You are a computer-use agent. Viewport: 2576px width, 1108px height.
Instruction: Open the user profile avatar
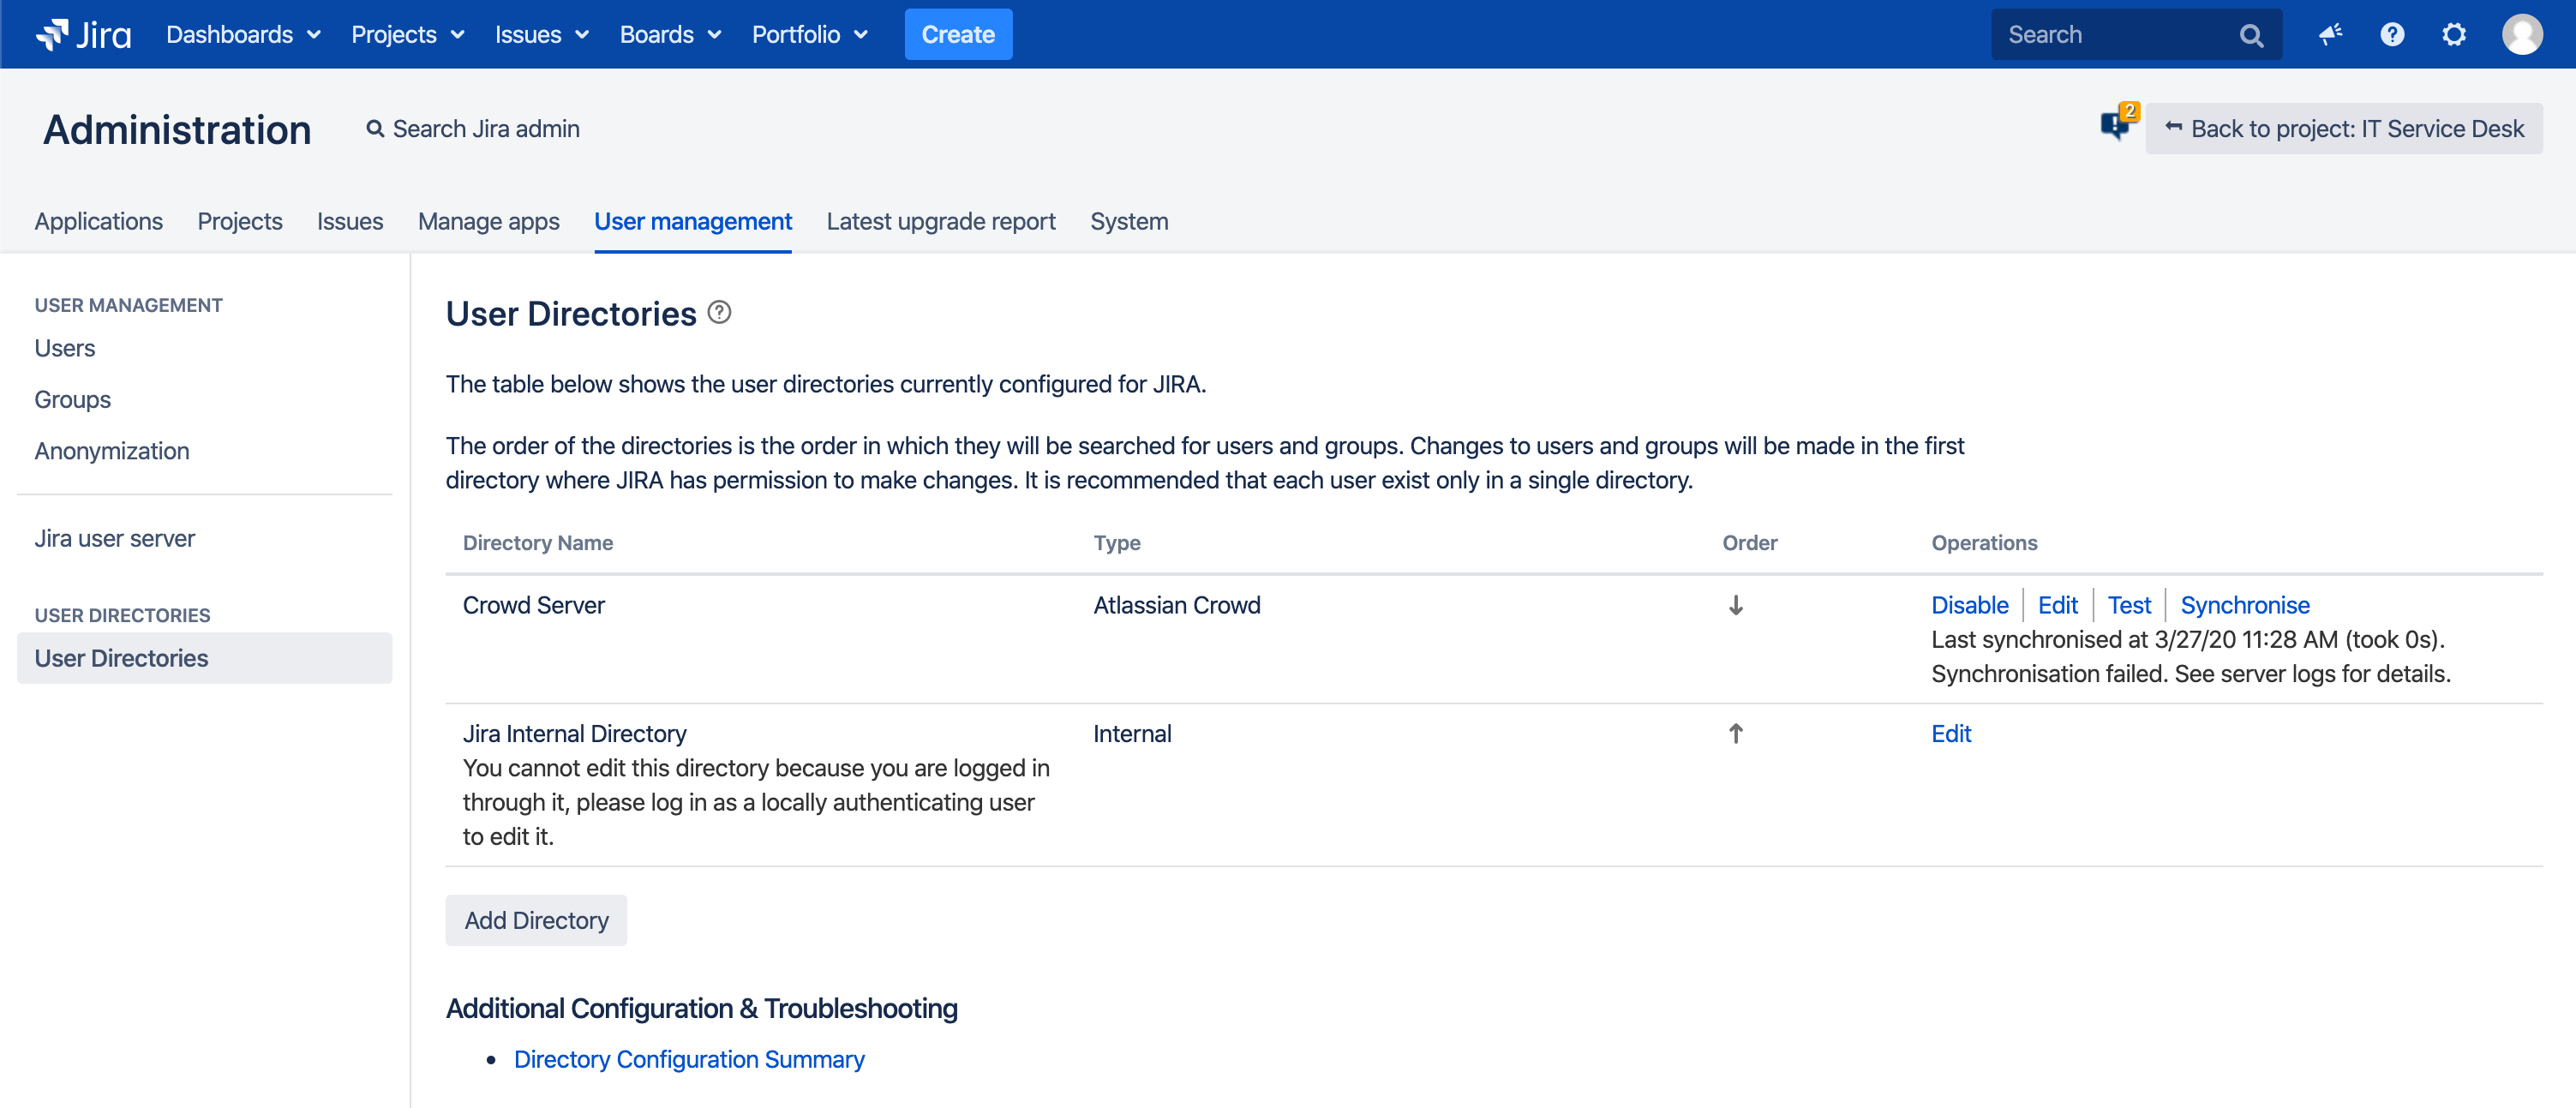click(2522, 34)
